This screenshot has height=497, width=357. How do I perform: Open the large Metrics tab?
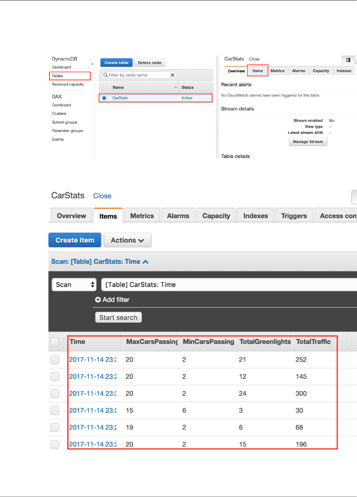[x=142, y=216]
